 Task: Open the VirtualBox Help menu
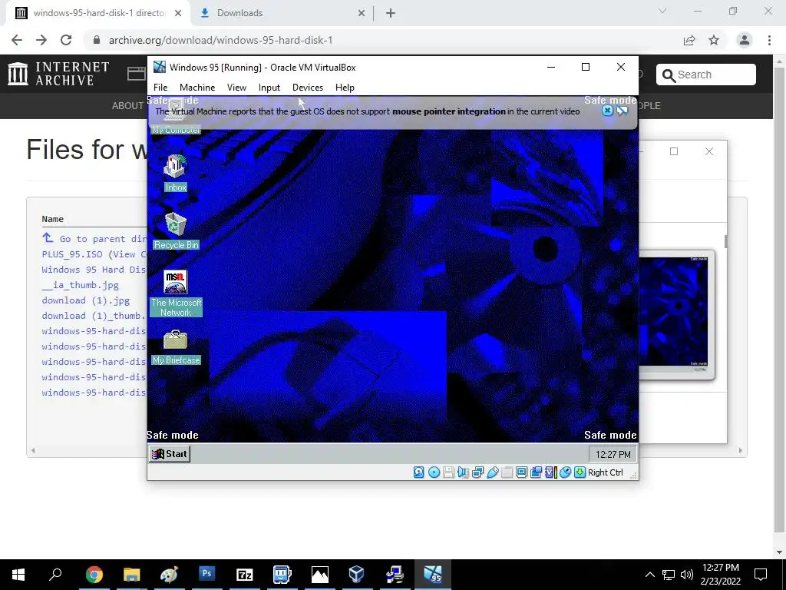point(345,88)
